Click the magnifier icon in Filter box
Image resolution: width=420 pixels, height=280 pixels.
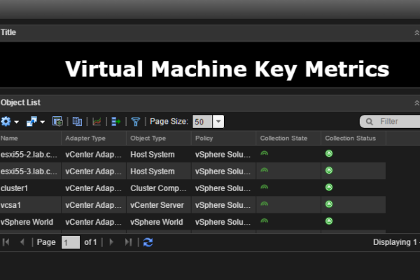coord(370,122)
